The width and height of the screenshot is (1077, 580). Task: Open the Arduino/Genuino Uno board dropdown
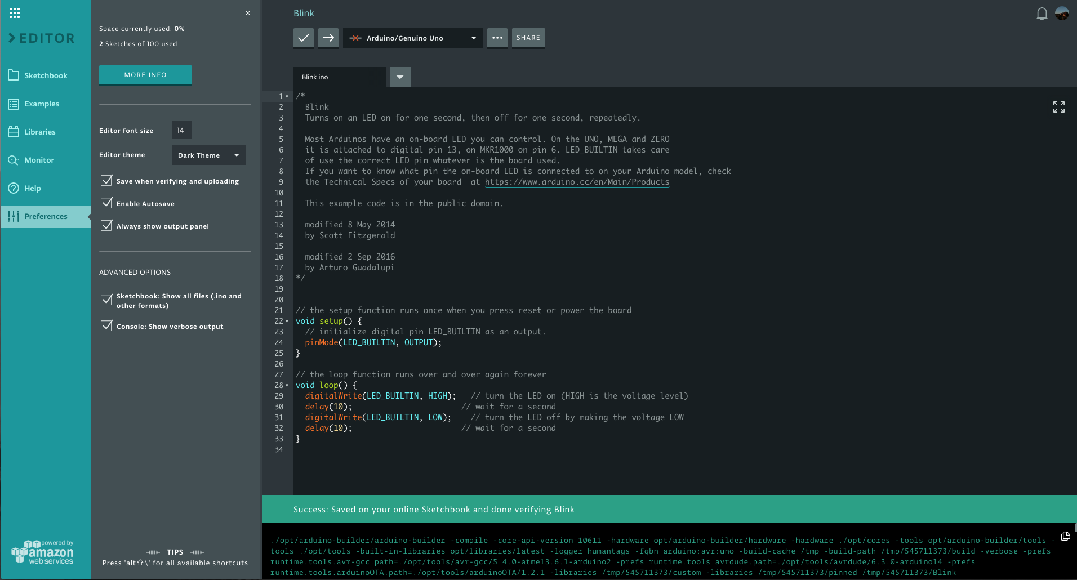click(412, 38)
